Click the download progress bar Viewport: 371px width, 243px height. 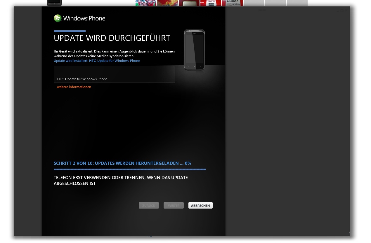point(130,169)
